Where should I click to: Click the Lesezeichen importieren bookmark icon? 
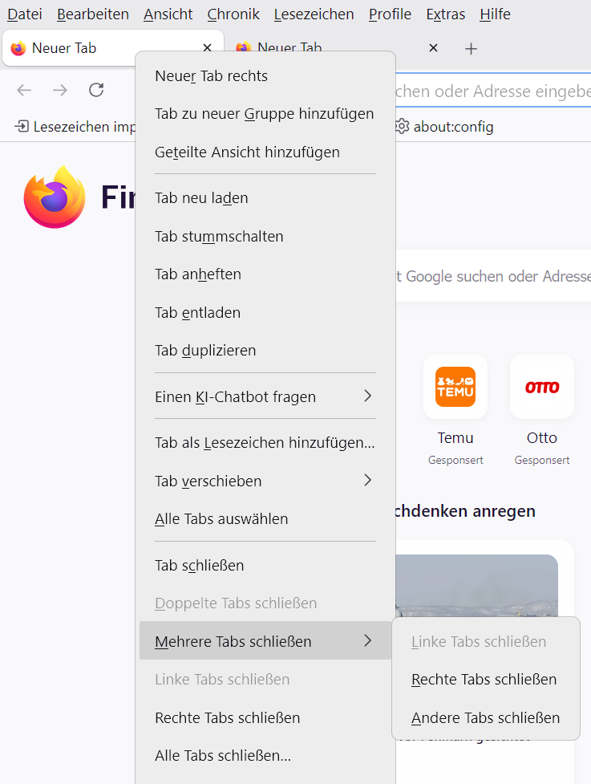22,126
